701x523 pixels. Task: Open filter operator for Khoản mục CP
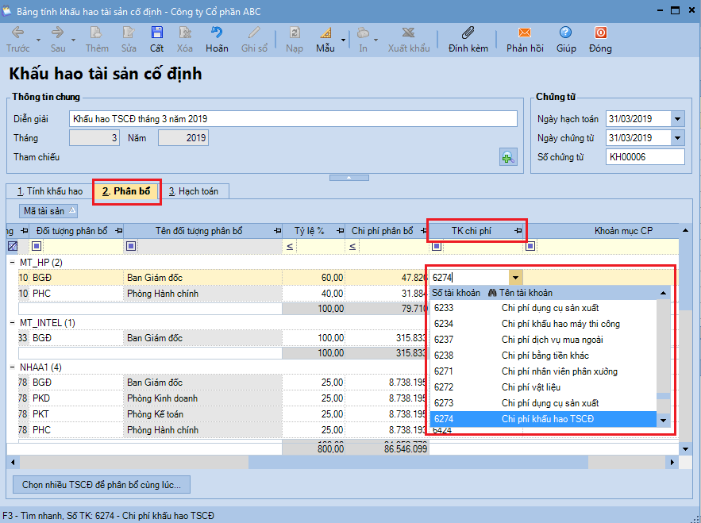pos(530,246)
